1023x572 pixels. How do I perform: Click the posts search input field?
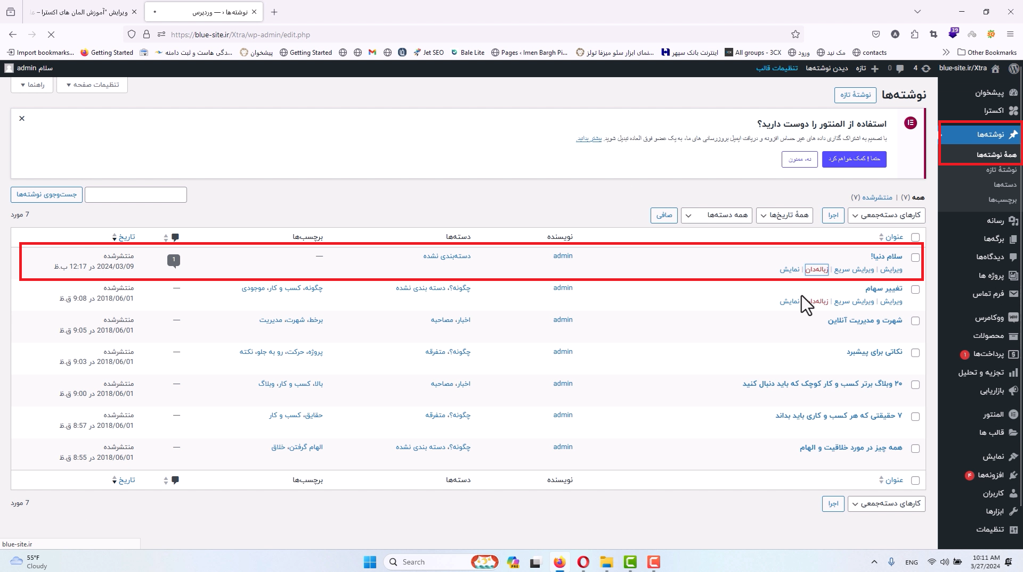[x=136, y=195]
